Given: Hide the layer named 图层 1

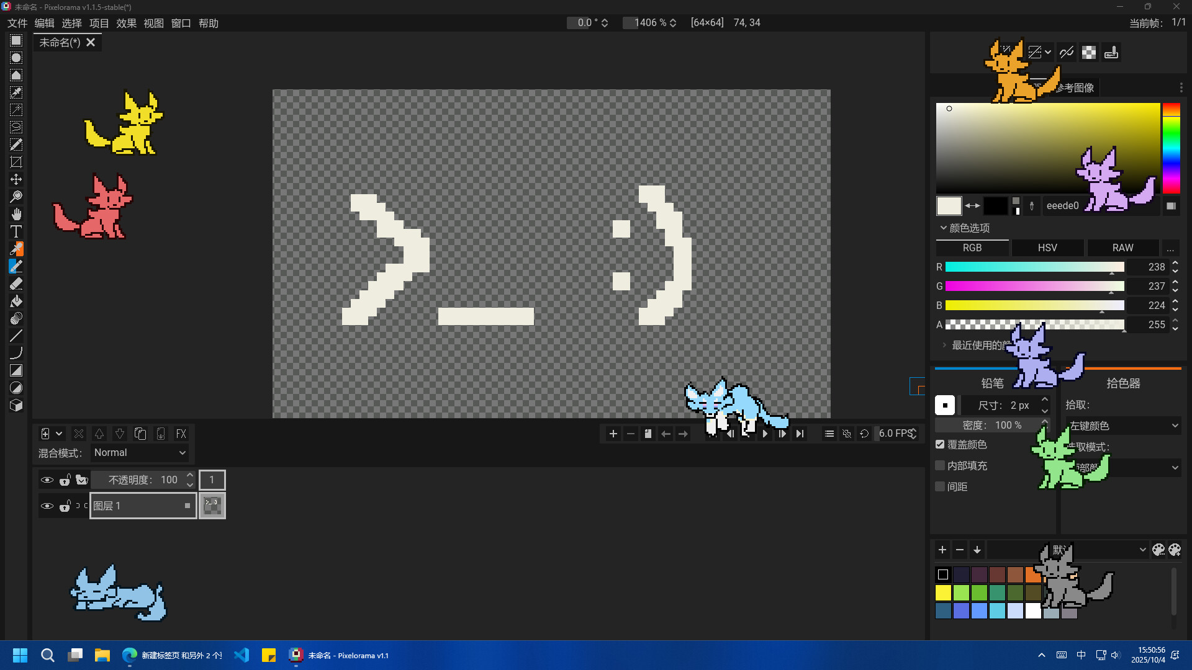Looking at the screenshot, I should pos(47,506).
